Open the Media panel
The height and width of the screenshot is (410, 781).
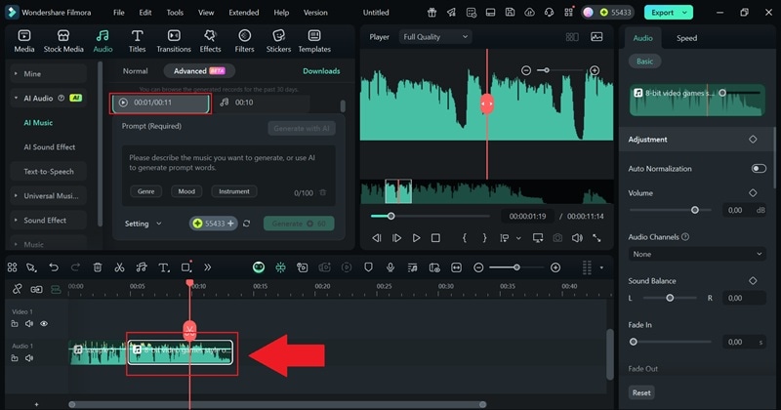click(23, 41)
